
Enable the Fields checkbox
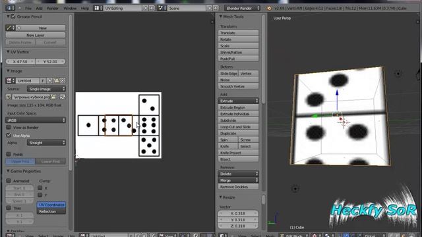9,154
